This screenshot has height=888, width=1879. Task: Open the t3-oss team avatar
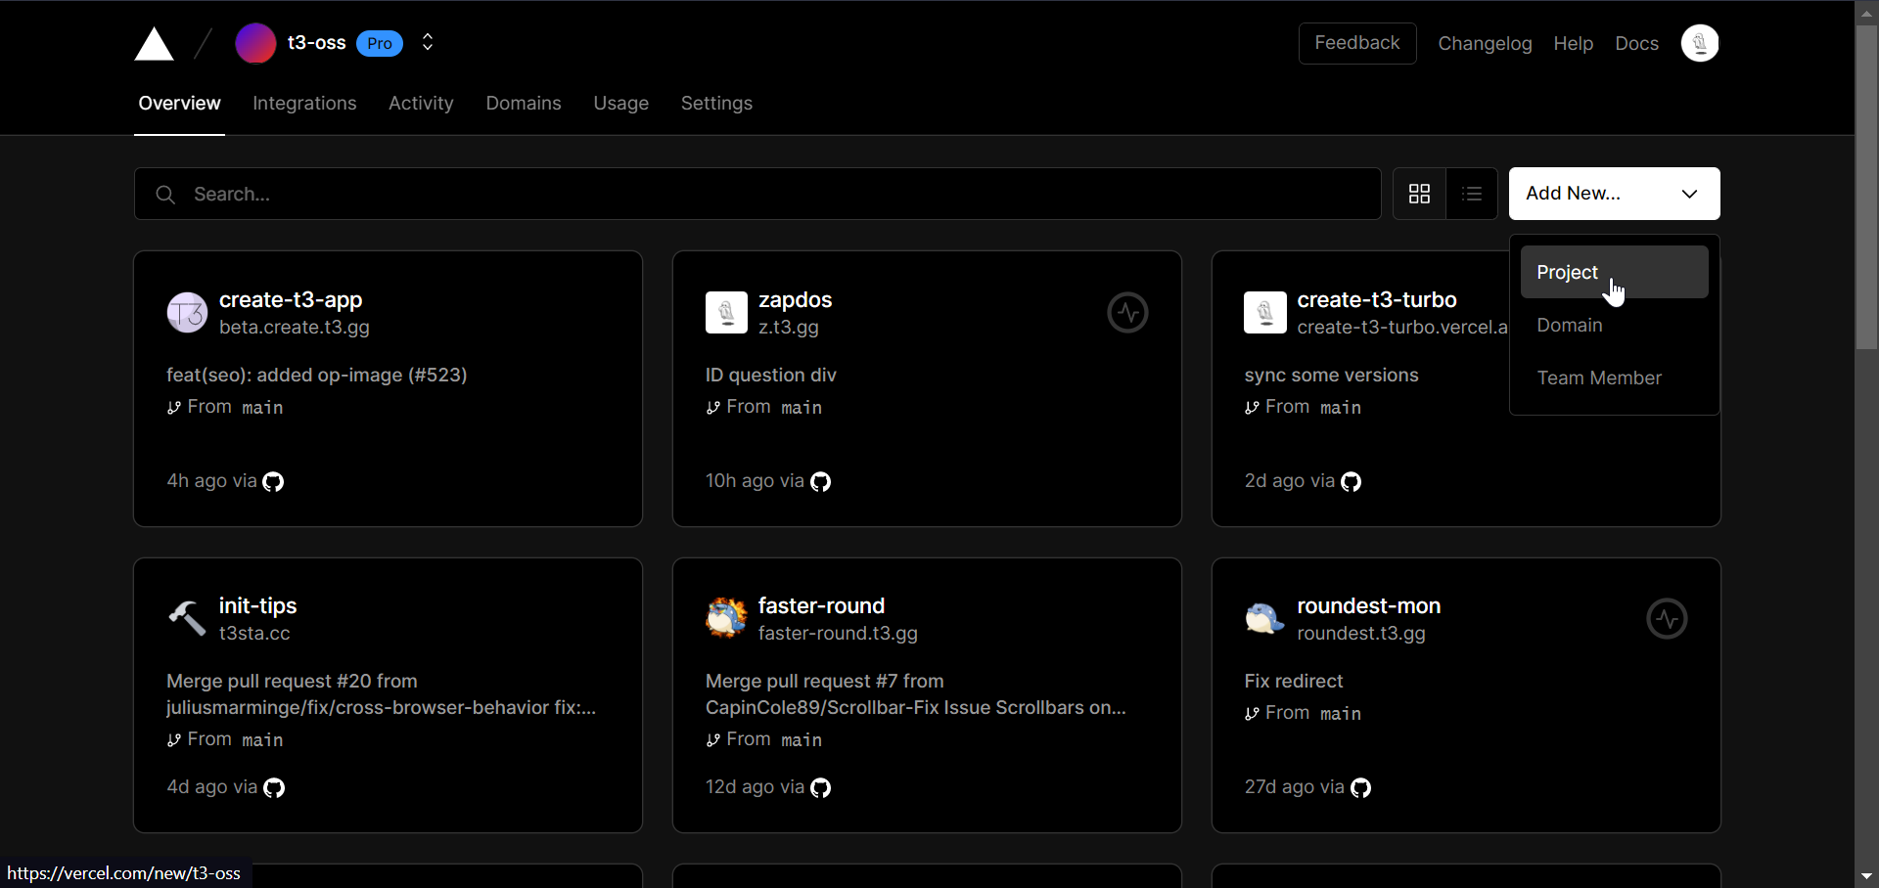[255, 43]
